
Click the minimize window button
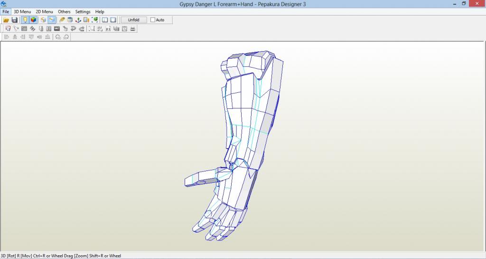pyautogui.click(x=455, y=4)
